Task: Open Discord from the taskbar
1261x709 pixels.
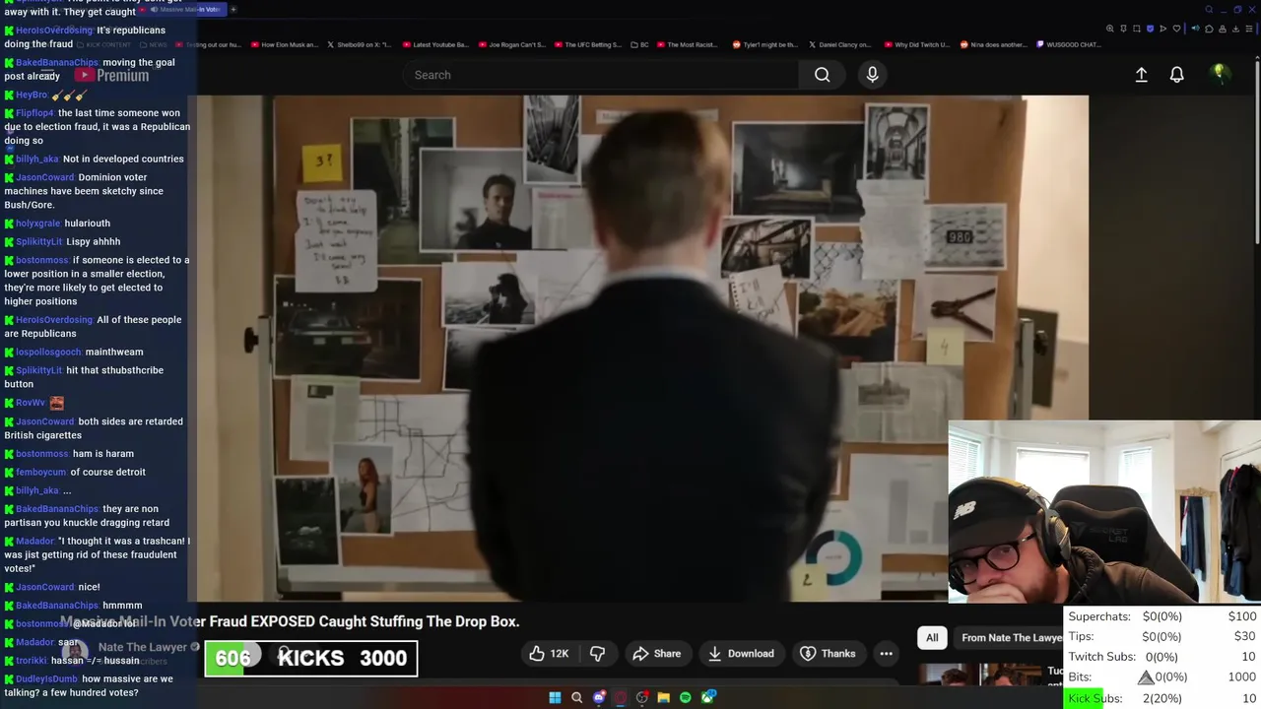Action: click(x=599, y=697)
